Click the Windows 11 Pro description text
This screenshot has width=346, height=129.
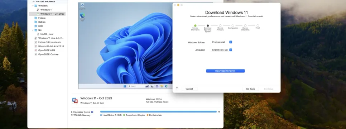(154, 99)
